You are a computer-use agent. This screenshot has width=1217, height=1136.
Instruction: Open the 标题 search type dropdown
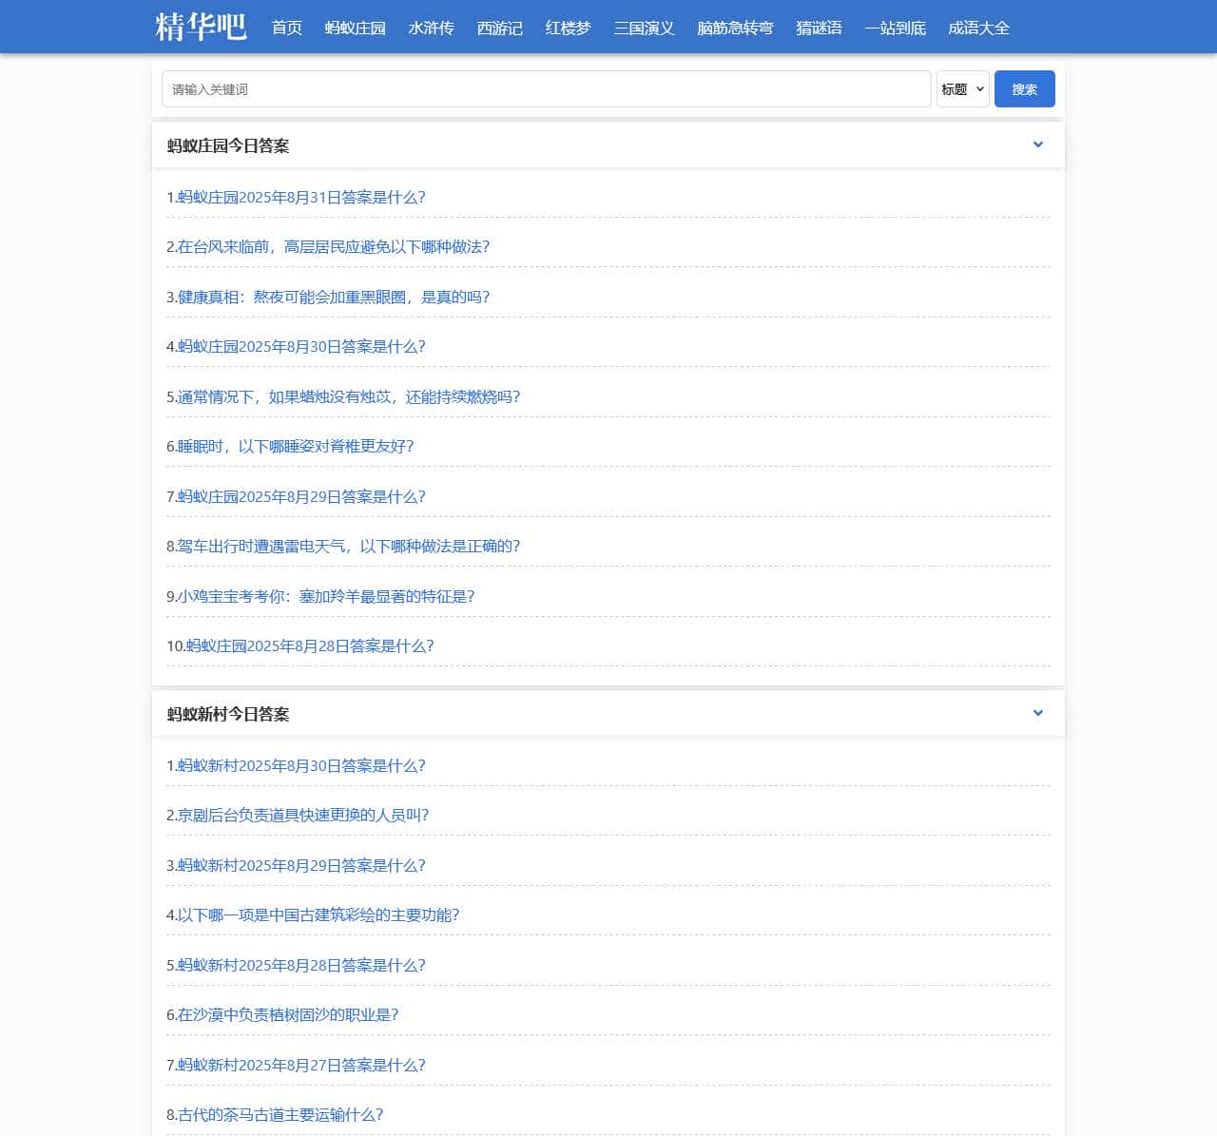(x=962, y=89)
